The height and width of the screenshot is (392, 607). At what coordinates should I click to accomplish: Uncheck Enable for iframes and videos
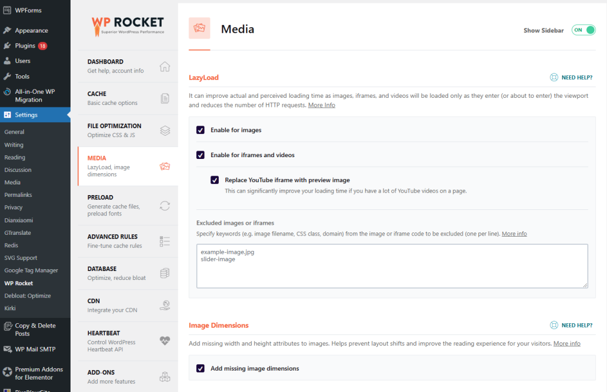click(x=200, y=155)
